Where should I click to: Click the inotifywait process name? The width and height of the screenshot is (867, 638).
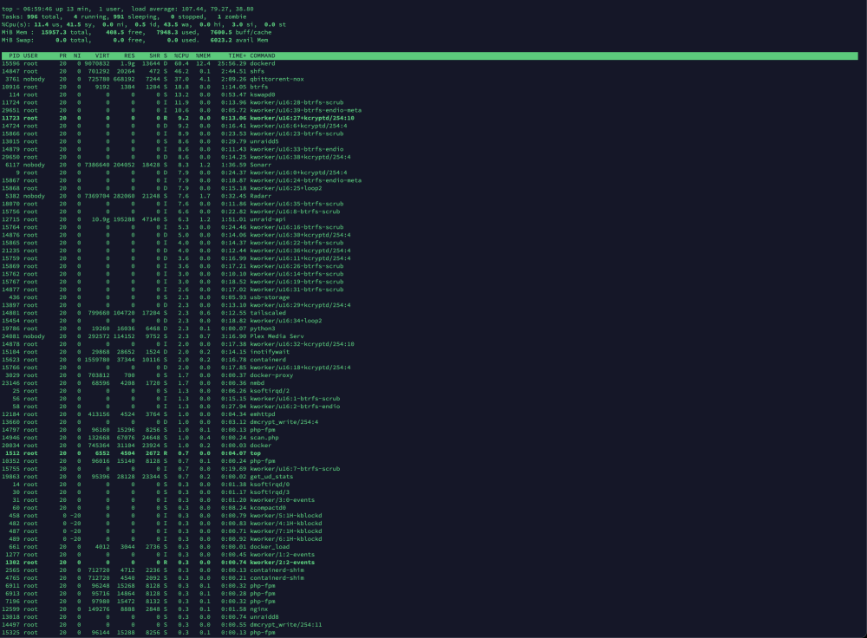click(270, 352)
